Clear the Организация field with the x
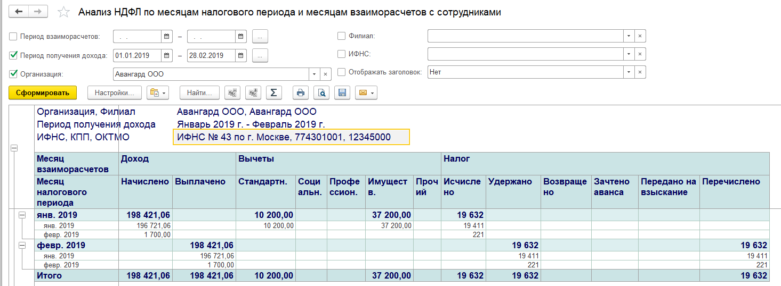Viewport: 781px width, 286px height. coord(326,74)
